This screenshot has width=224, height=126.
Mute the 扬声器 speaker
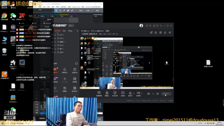[138, 93]
